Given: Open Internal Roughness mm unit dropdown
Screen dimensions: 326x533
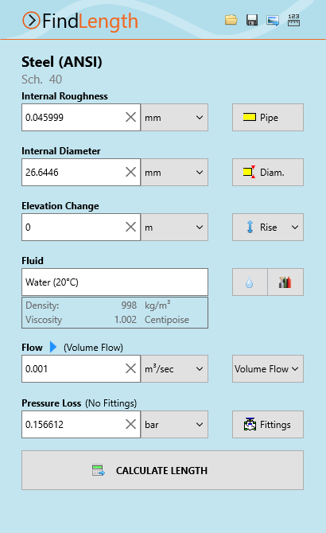Looking at the screenshot, I should pos(175,117).
